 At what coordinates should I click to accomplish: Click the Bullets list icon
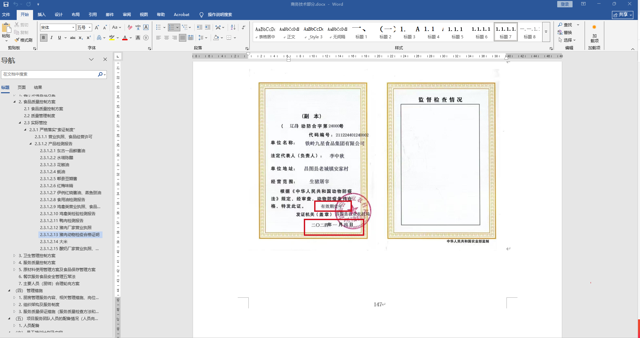click(x=158, y=27)
